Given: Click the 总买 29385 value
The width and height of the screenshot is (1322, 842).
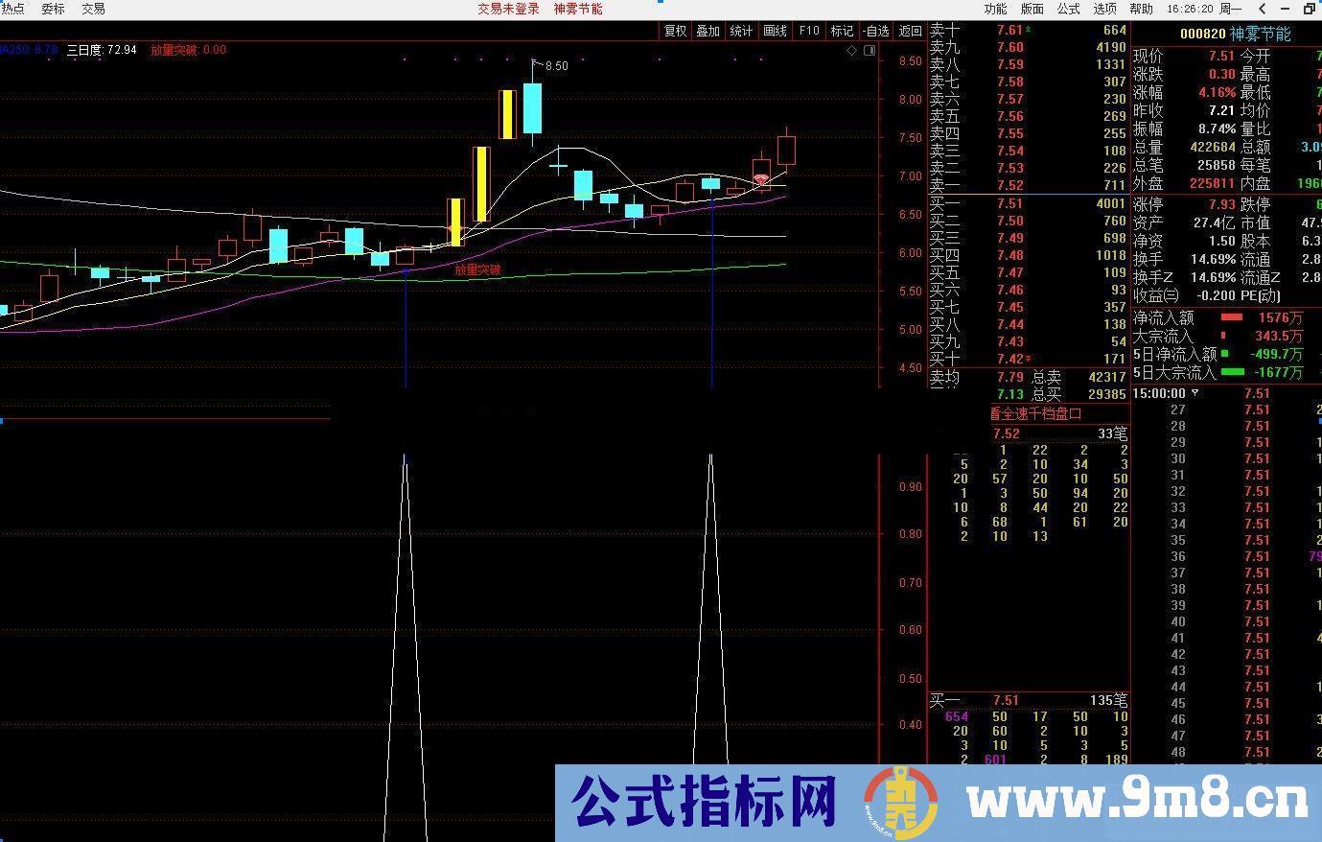Looking at the screenshot, I should [x=1107, y=394].
